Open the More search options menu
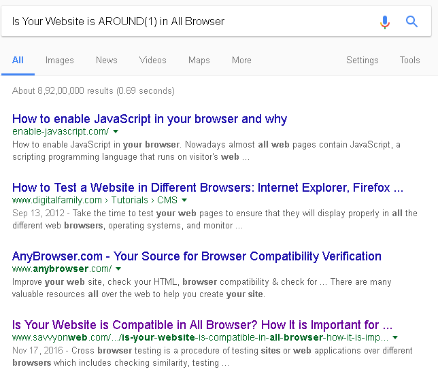The image size is (438, 378). tap(241, 60)
